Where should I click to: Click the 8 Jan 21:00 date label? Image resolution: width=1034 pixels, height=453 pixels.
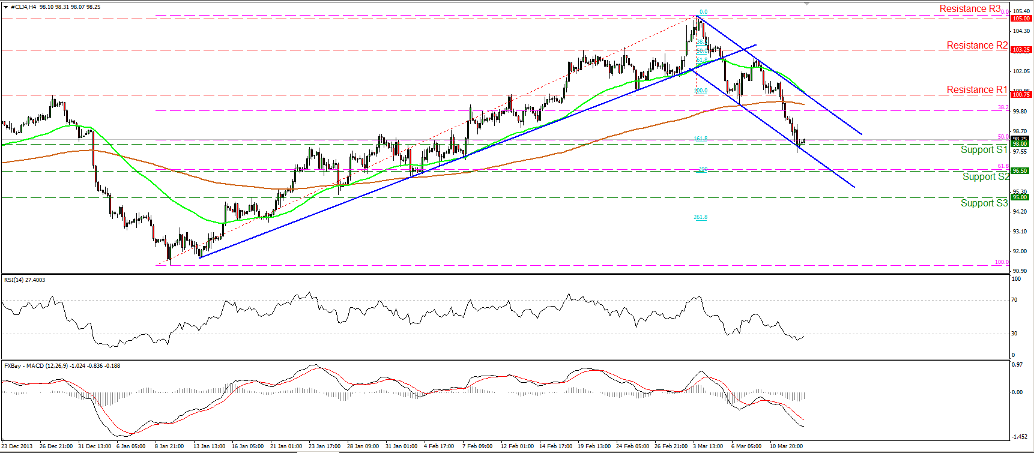169,446
